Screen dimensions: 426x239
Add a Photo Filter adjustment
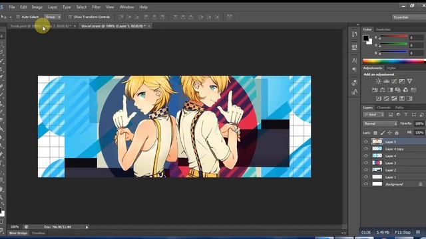[398, 90]
